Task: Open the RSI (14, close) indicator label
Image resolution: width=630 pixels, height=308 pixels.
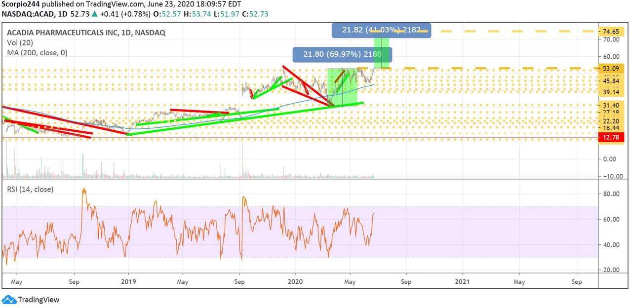Action: tap(30, 189)
